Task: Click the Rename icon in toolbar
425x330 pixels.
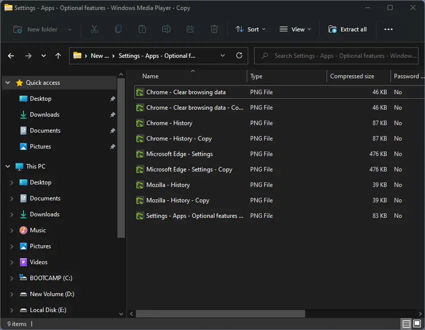Action: [x=166, y=29]
